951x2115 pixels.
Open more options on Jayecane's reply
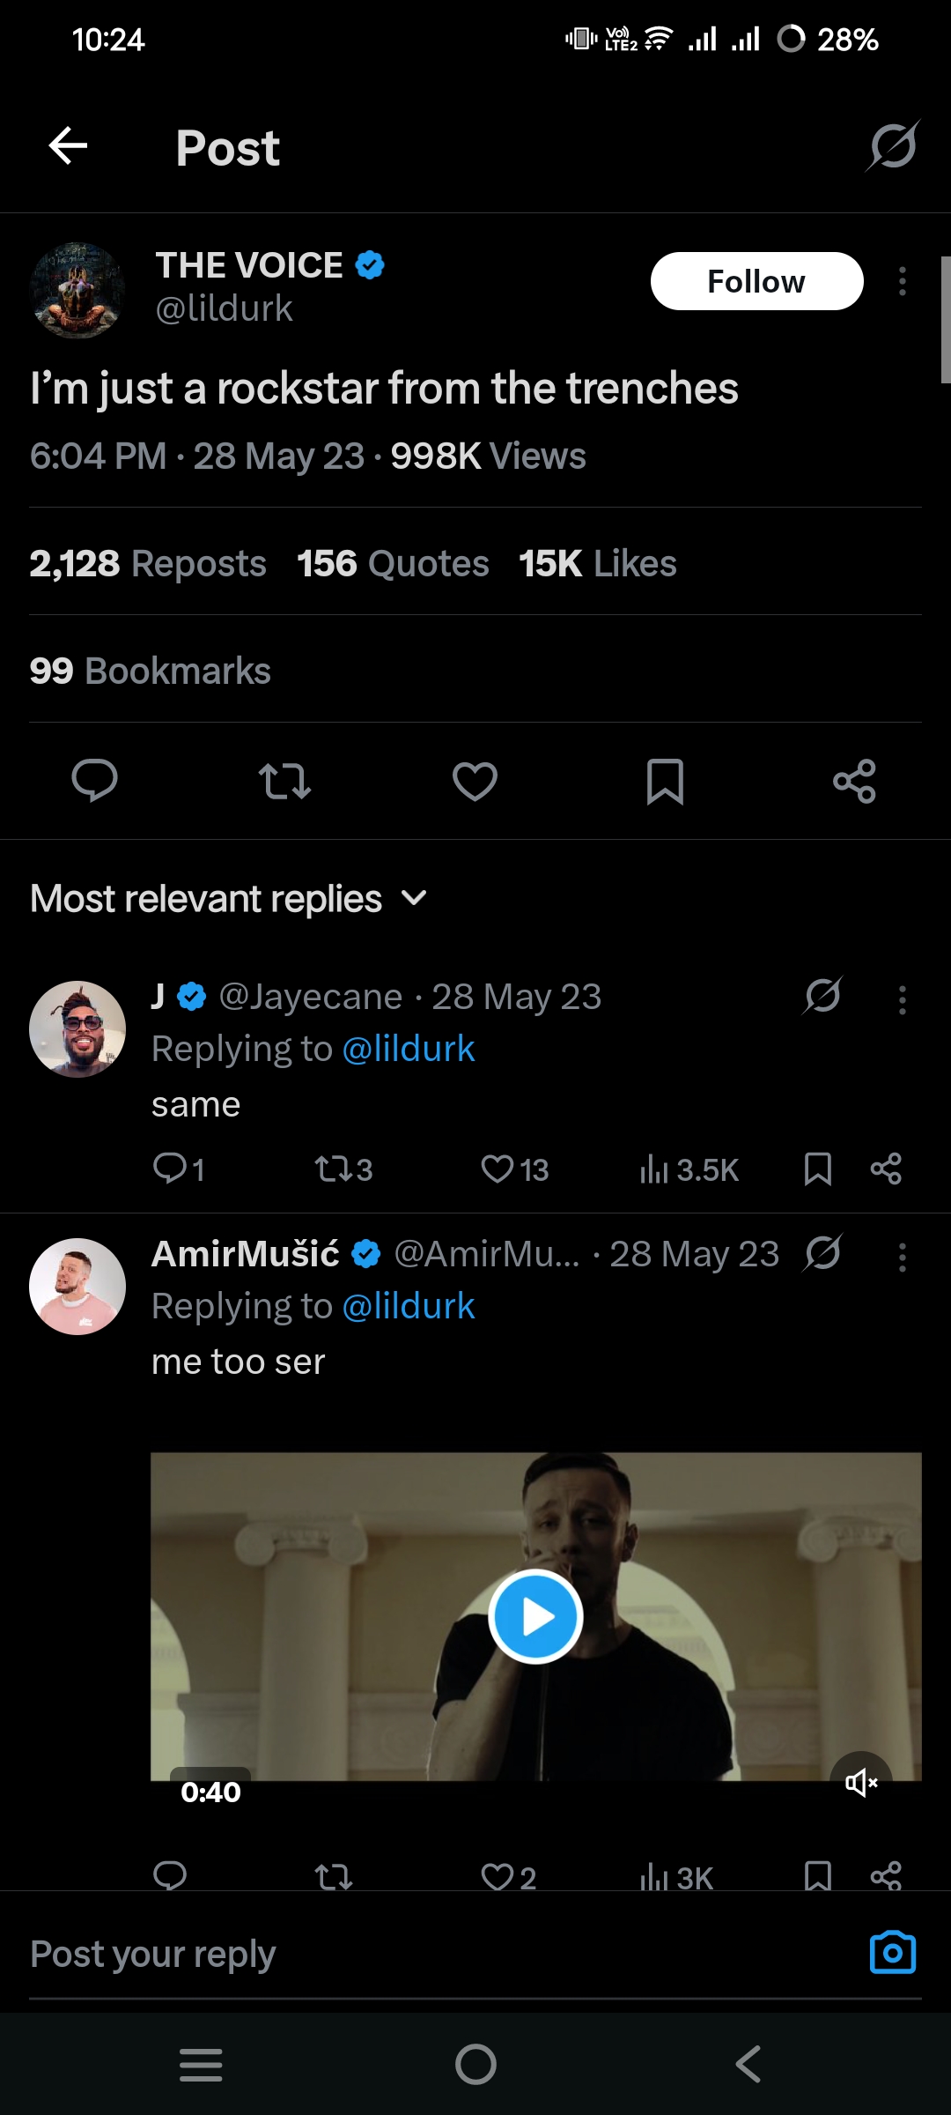[x=902, y=1000]
